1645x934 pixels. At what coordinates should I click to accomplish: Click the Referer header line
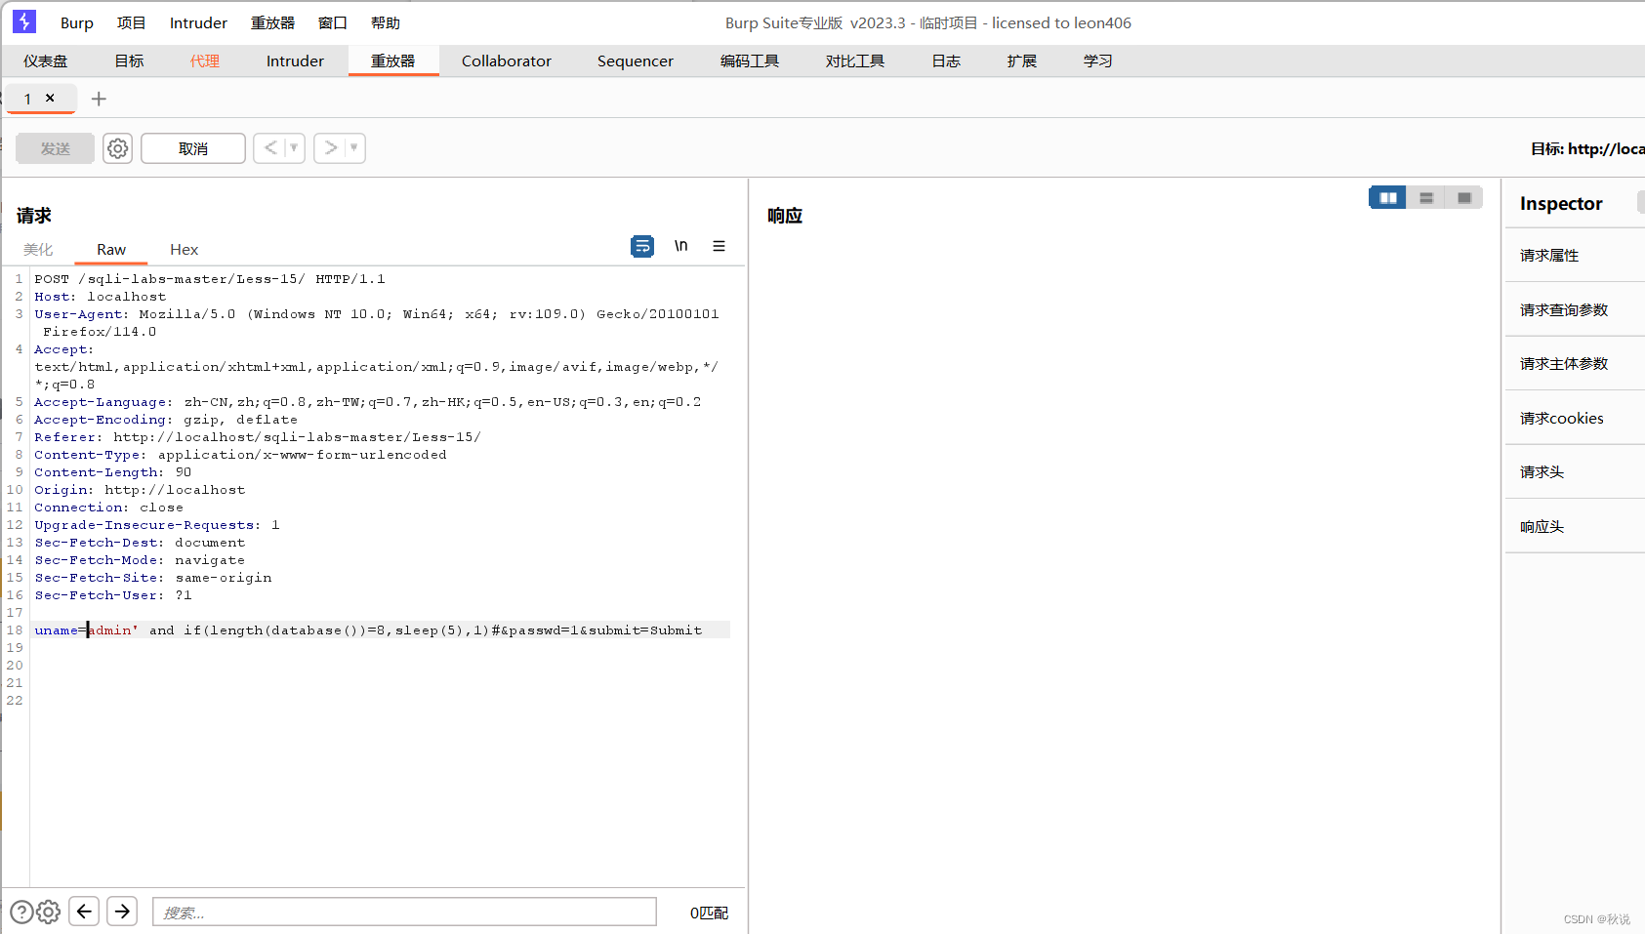[x=258, y=437]
